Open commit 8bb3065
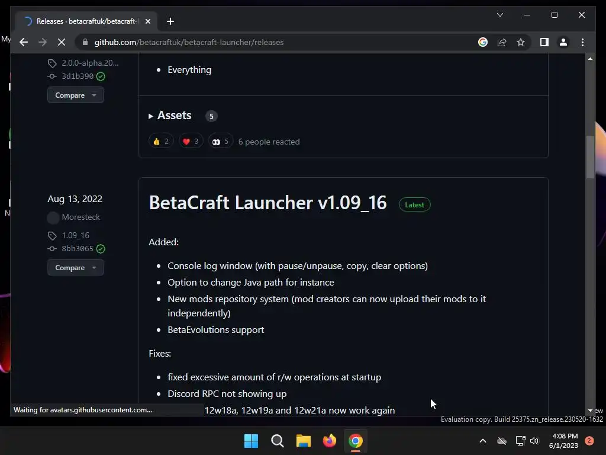Viewport: 606px width, 455px height. click(x=78, y=248)
